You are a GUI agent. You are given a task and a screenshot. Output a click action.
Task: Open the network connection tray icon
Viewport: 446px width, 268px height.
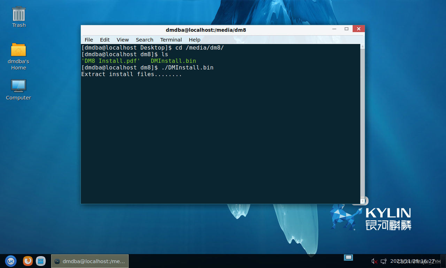coord(384,261)
